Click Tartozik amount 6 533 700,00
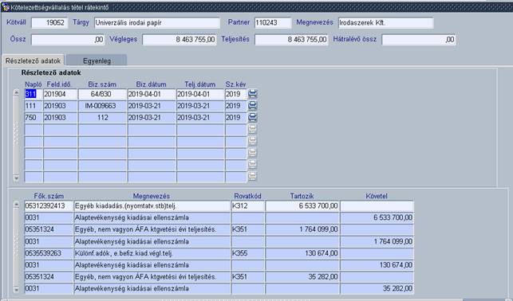 (x=302, y=206)
